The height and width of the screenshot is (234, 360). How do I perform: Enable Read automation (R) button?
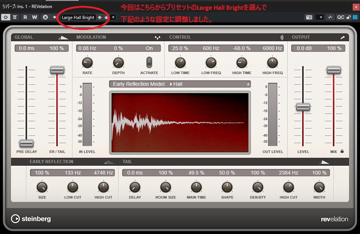25,17
